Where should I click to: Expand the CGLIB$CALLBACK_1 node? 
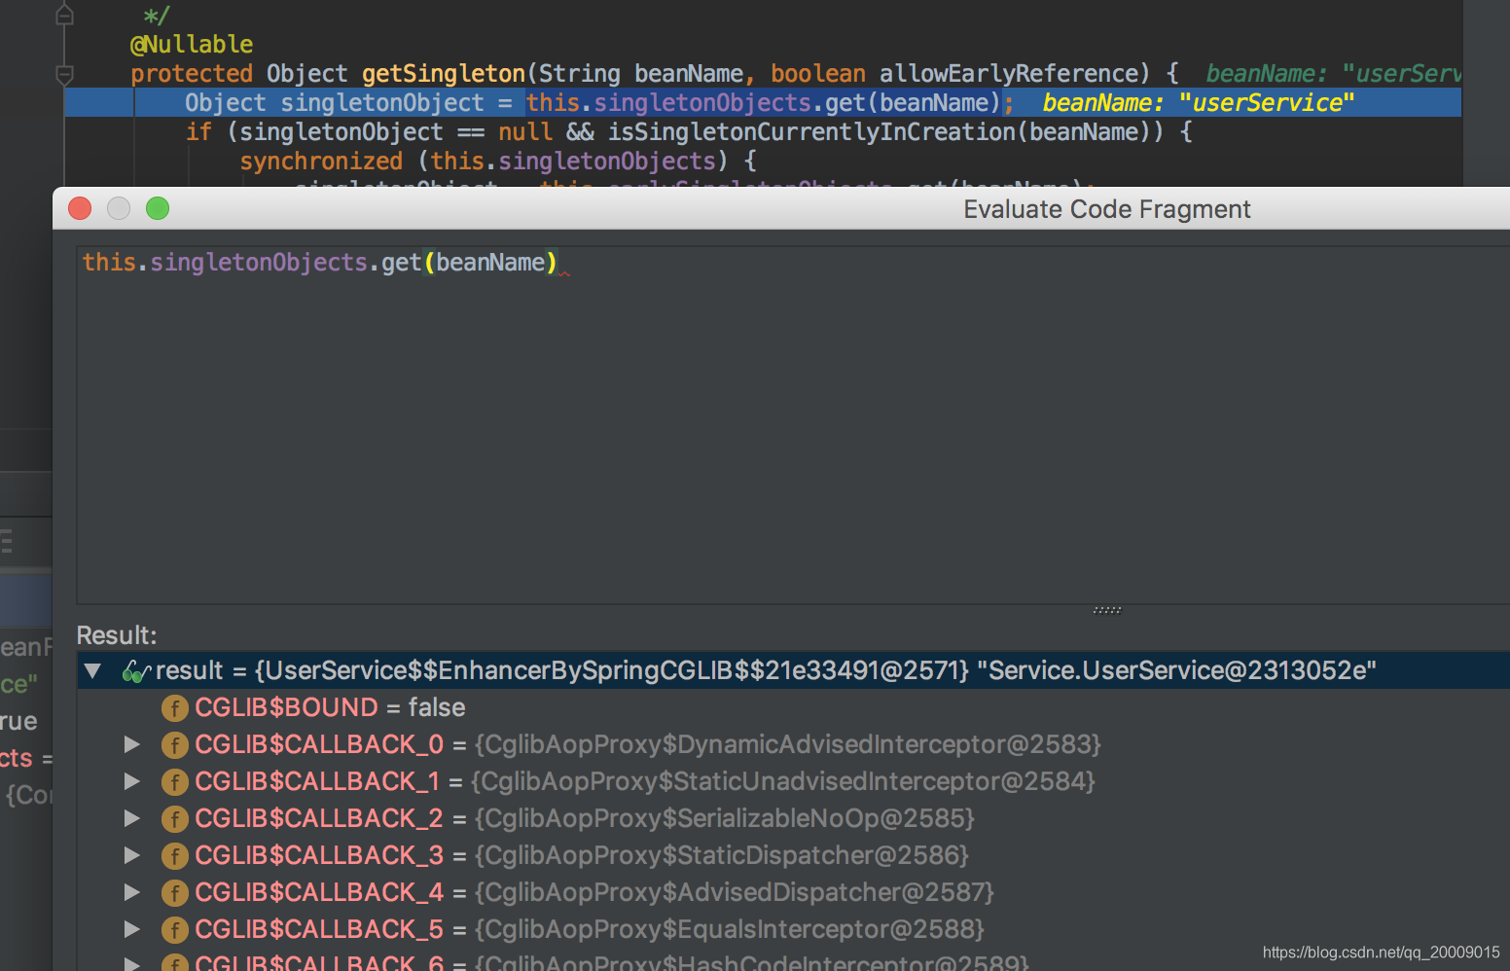click(x=131, y=781)
